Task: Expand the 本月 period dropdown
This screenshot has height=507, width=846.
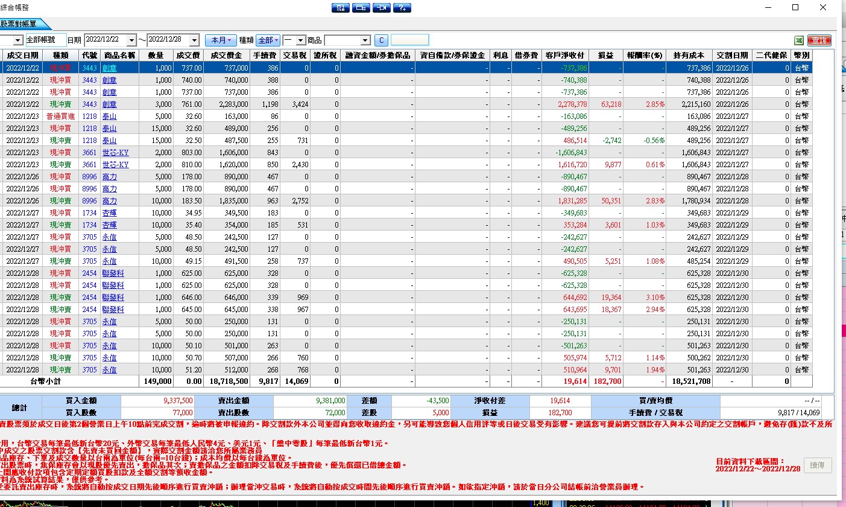Action: pyautogui.click(x=221, y=40)
